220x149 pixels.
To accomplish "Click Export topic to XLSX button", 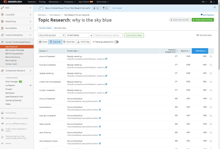I will (x=180, y=20).
